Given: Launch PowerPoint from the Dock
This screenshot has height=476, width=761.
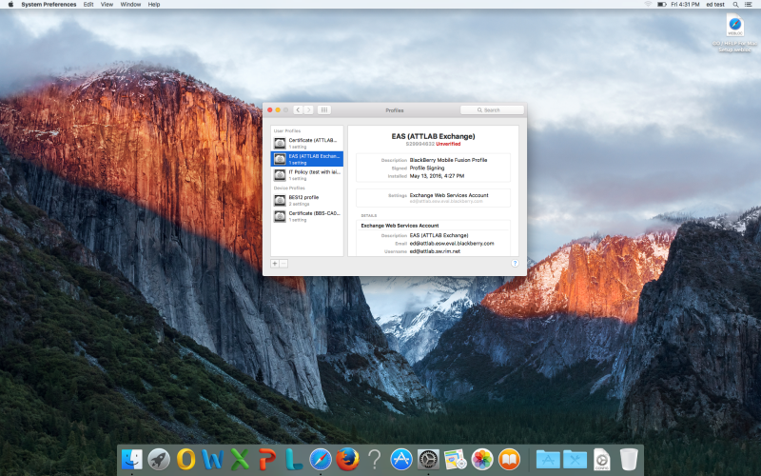Looking at the screenshot, I should 267,459.
